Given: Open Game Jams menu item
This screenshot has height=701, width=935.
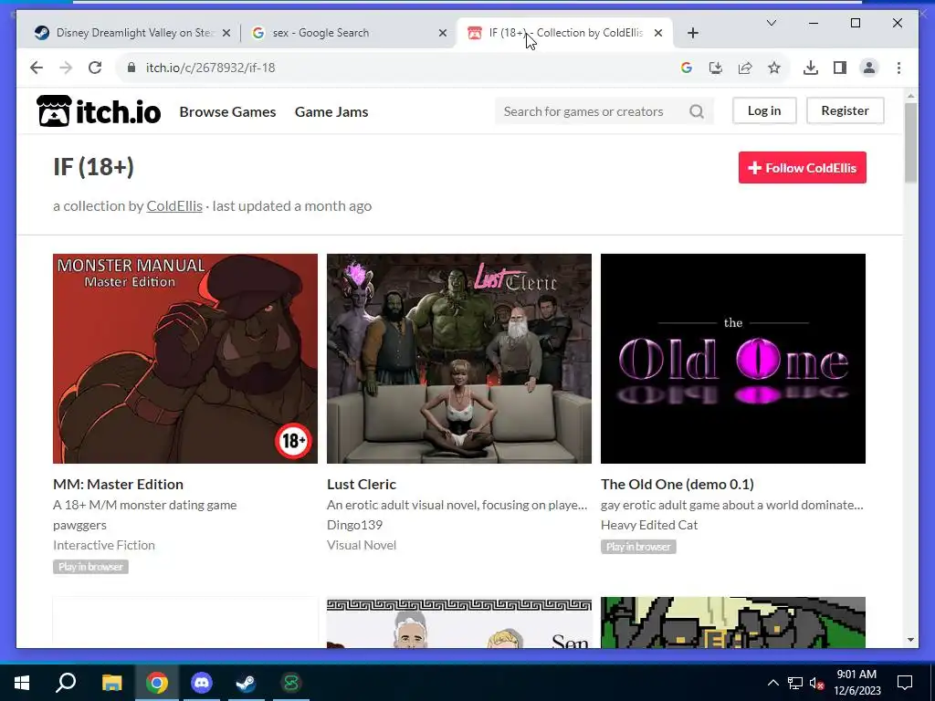Looking at the screenshot, I should click(x=331, y=111).
